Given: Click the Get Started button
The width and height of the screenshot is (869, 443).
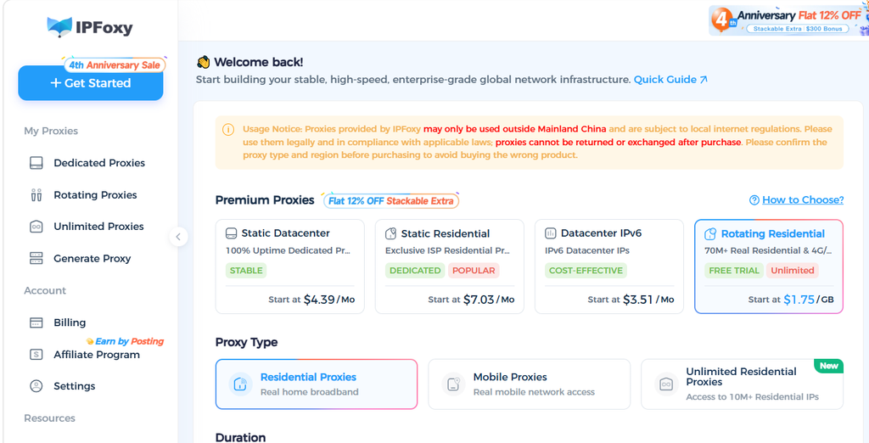Looking at the screenshot, I should 91,83.
